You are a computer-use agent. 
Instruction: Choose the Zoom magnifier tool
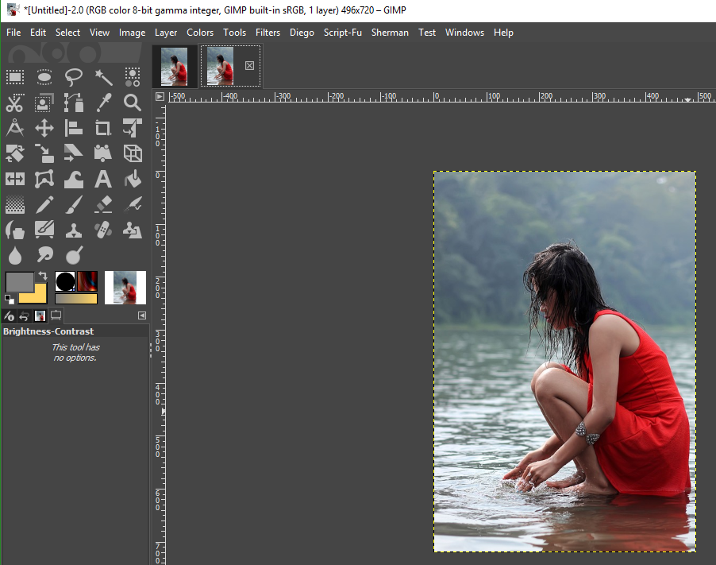click(133, 103)
